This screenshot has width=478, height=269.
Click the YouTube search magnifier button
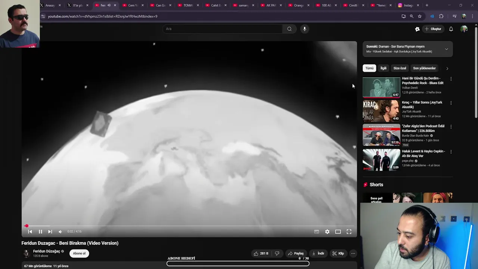coord(289,29)
